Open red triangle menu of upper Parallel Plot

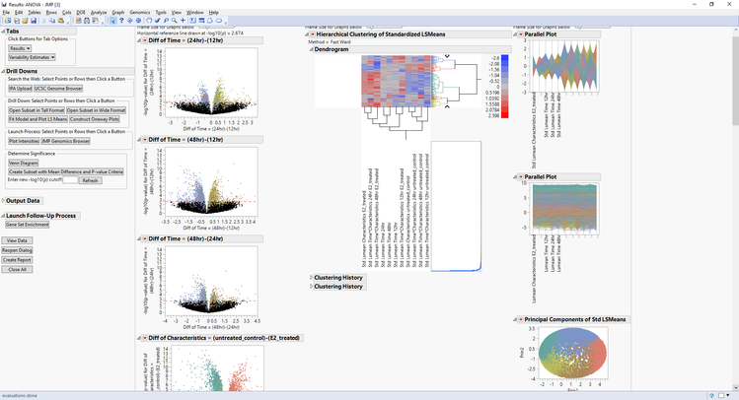[521, 34]
